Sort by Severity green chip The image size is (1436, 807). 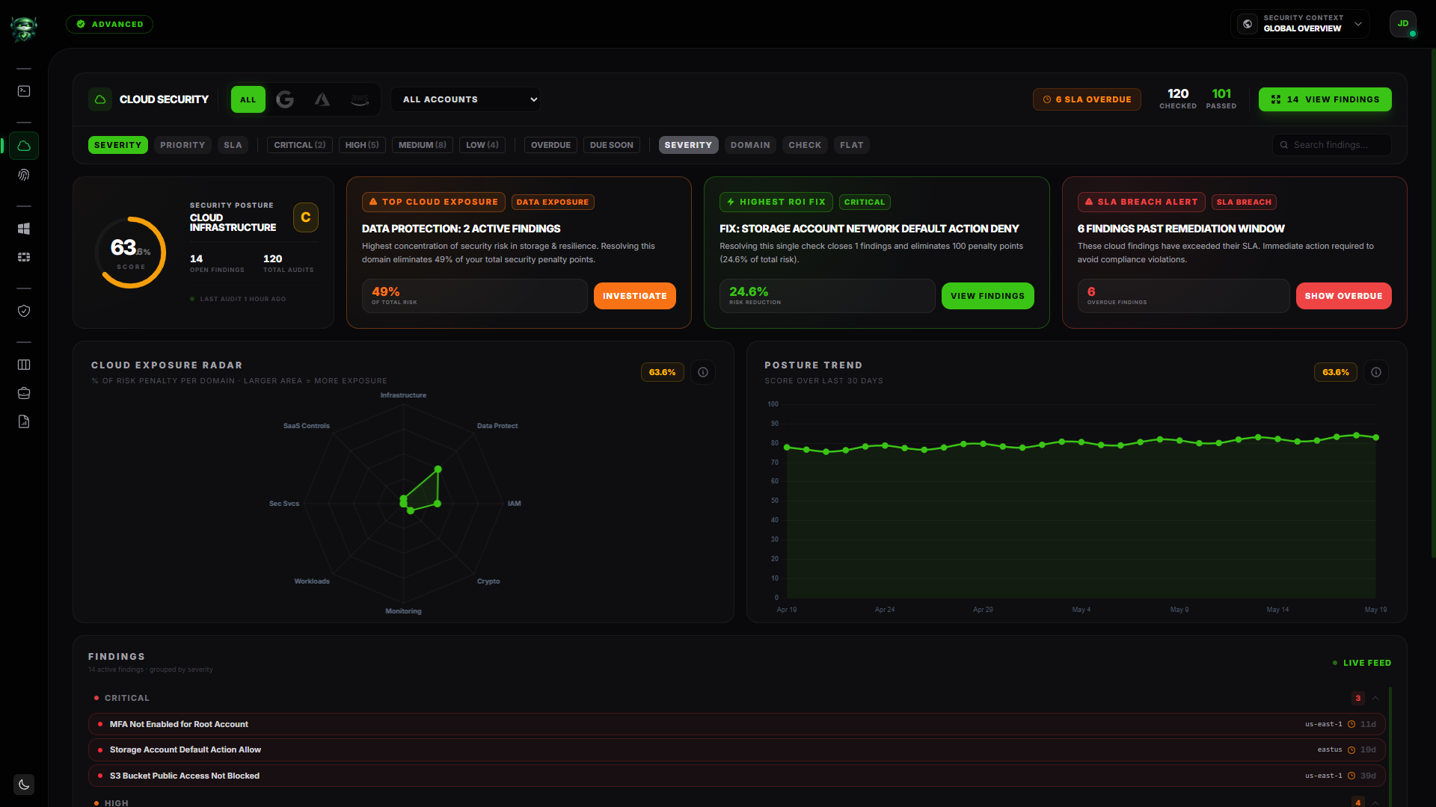pyautogui.click(x=118, y=145)
